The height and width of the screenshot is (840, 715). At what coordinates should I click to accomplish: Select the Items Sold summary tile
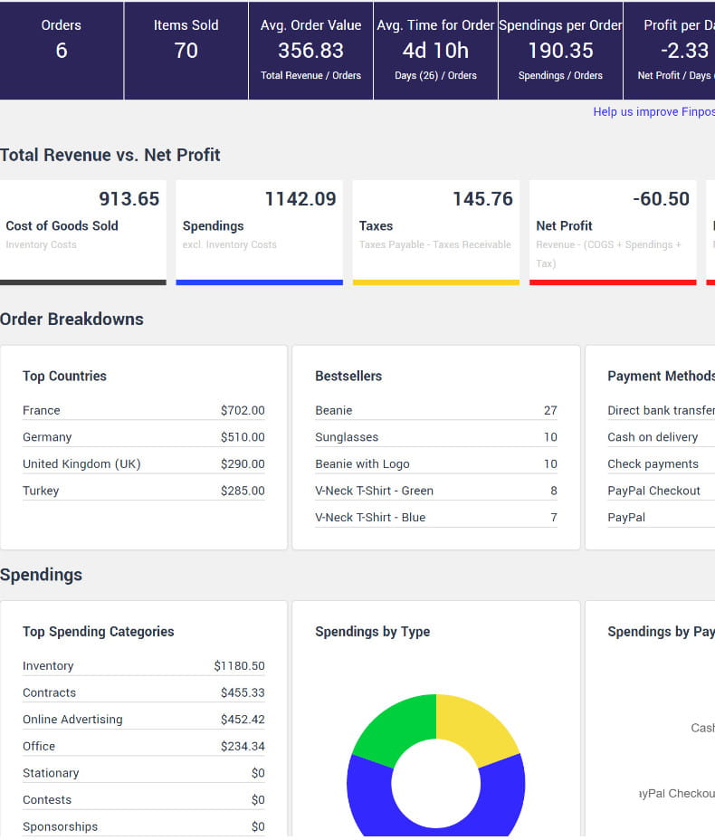(x=186, y=50)
